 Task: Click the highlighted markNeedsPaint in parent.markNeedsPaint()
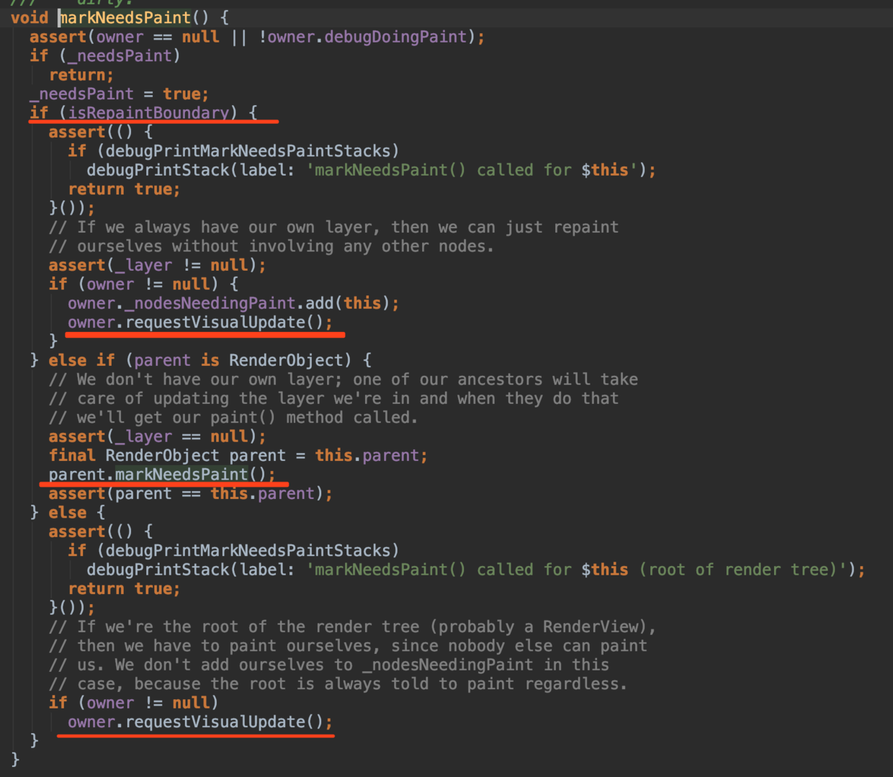(x=181, y=475)
